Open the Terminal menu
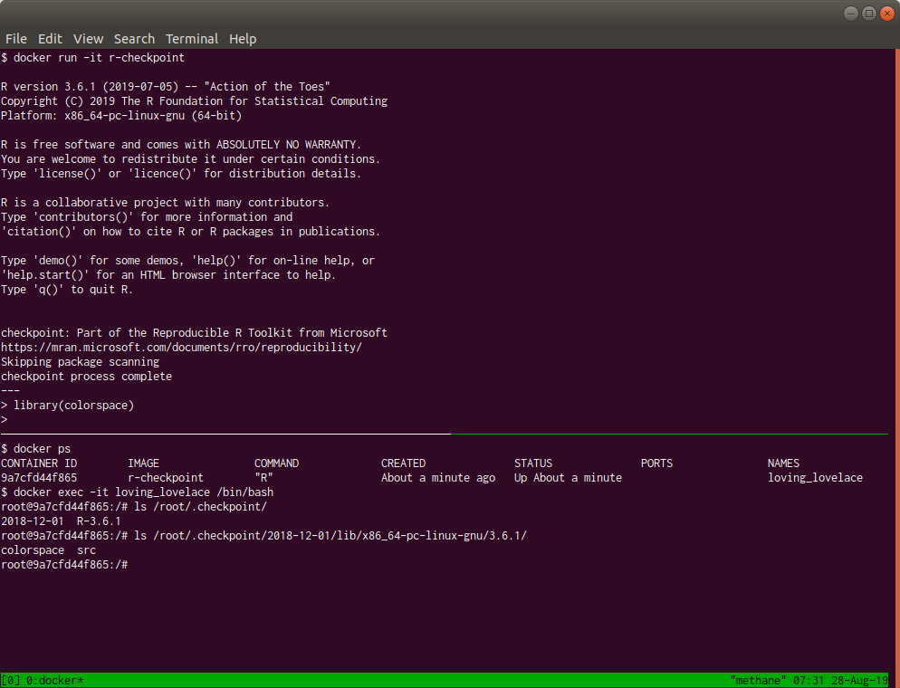 (x=191, y=39)
